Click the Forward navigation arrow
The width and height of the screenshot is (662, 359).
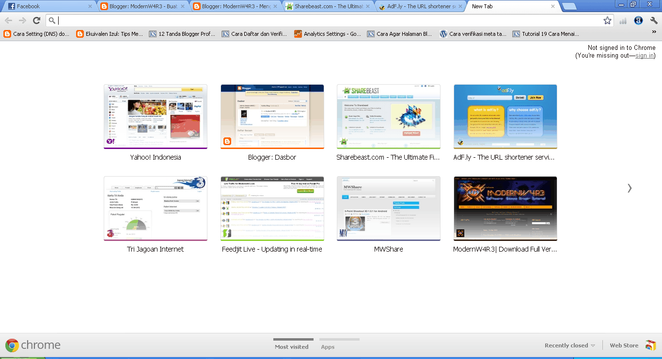tap(22, 20)
